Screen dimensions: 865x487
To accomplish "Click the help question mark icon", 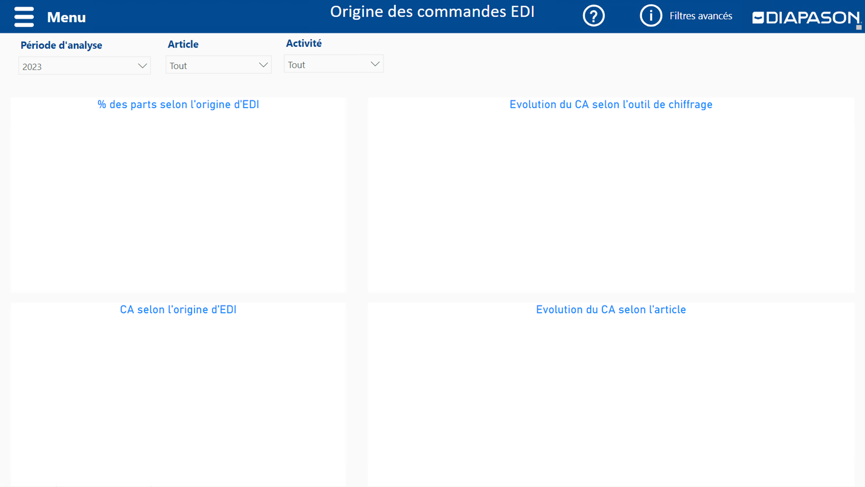I will click(x=594, y=16).
